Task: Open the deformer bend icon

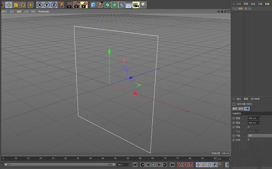Action: (x=121, y=5)
